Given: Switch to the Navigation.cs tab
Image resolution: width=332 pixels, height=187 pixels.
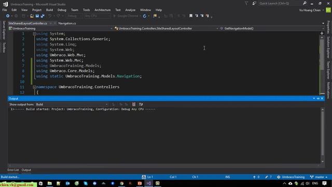Looking at the screenshot, I should pos(67,23).
